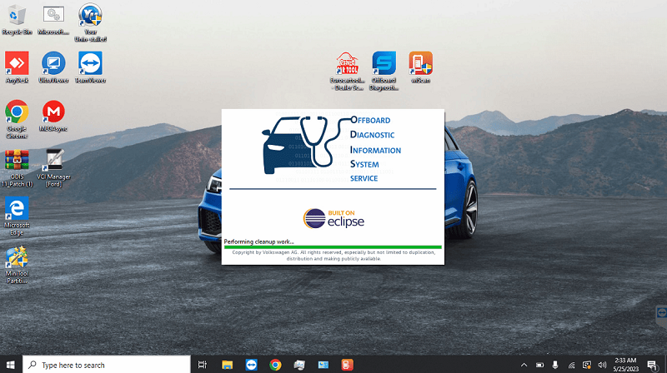
Task: Click the taskbar search box
Action: pos(107,365)
